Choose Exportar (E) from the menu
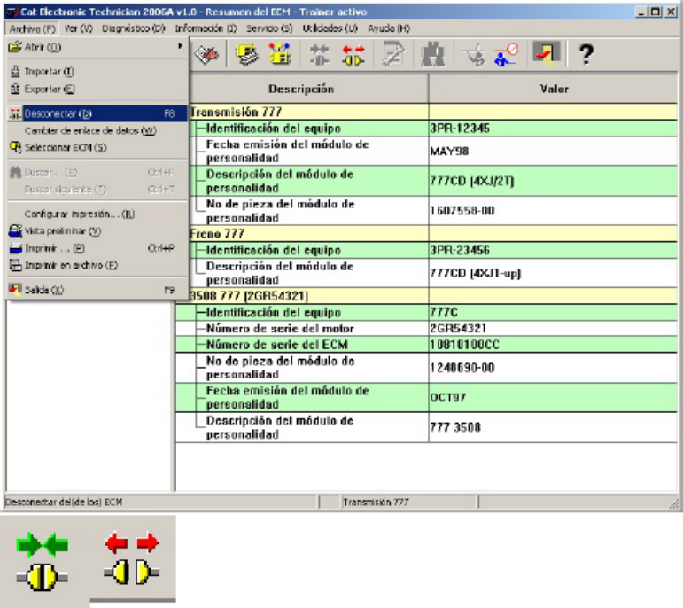Image resolution: width=683 pixels, height=608 pixels. [97, 89]
